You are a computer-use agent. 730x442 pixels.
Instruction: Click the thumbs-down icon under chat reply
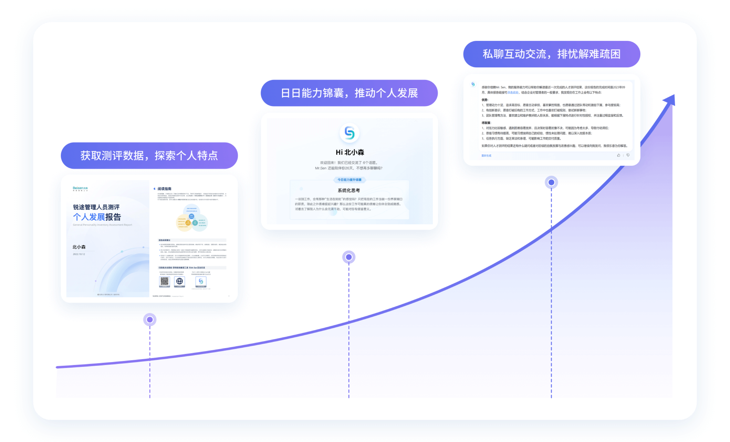click(628, 155)
